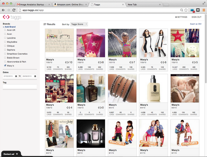Uncheck the Macy's brand checkbox
The height and width of the screenshot is (157, 207).
pyautogui.click(x=5, y=65)
